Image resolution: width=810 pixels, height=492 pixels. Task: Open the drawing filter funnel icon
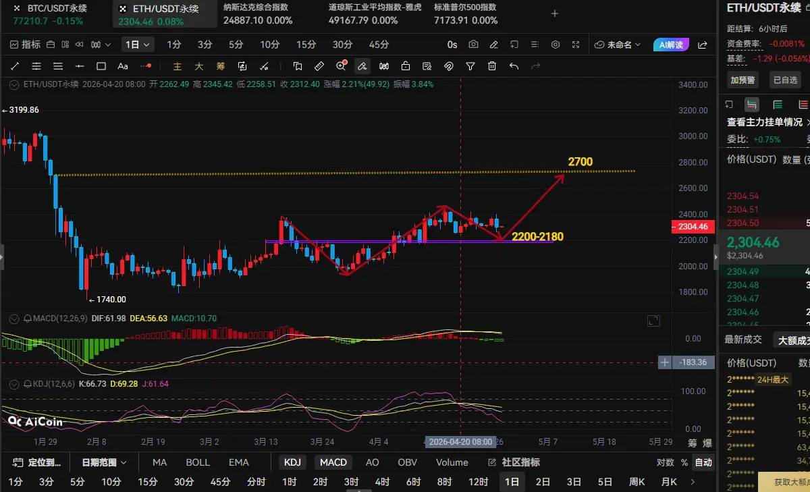click(x=470, y=66)
